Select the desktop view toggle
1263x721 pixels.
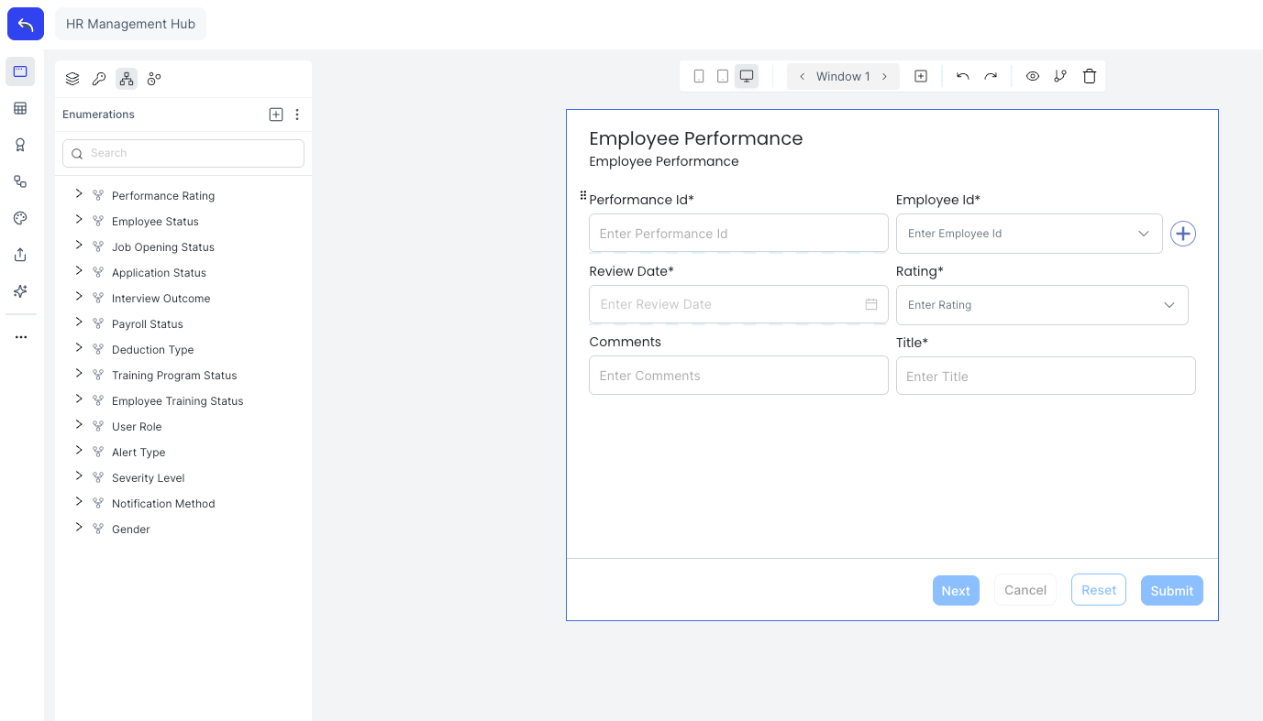click(x=747, y=76)
